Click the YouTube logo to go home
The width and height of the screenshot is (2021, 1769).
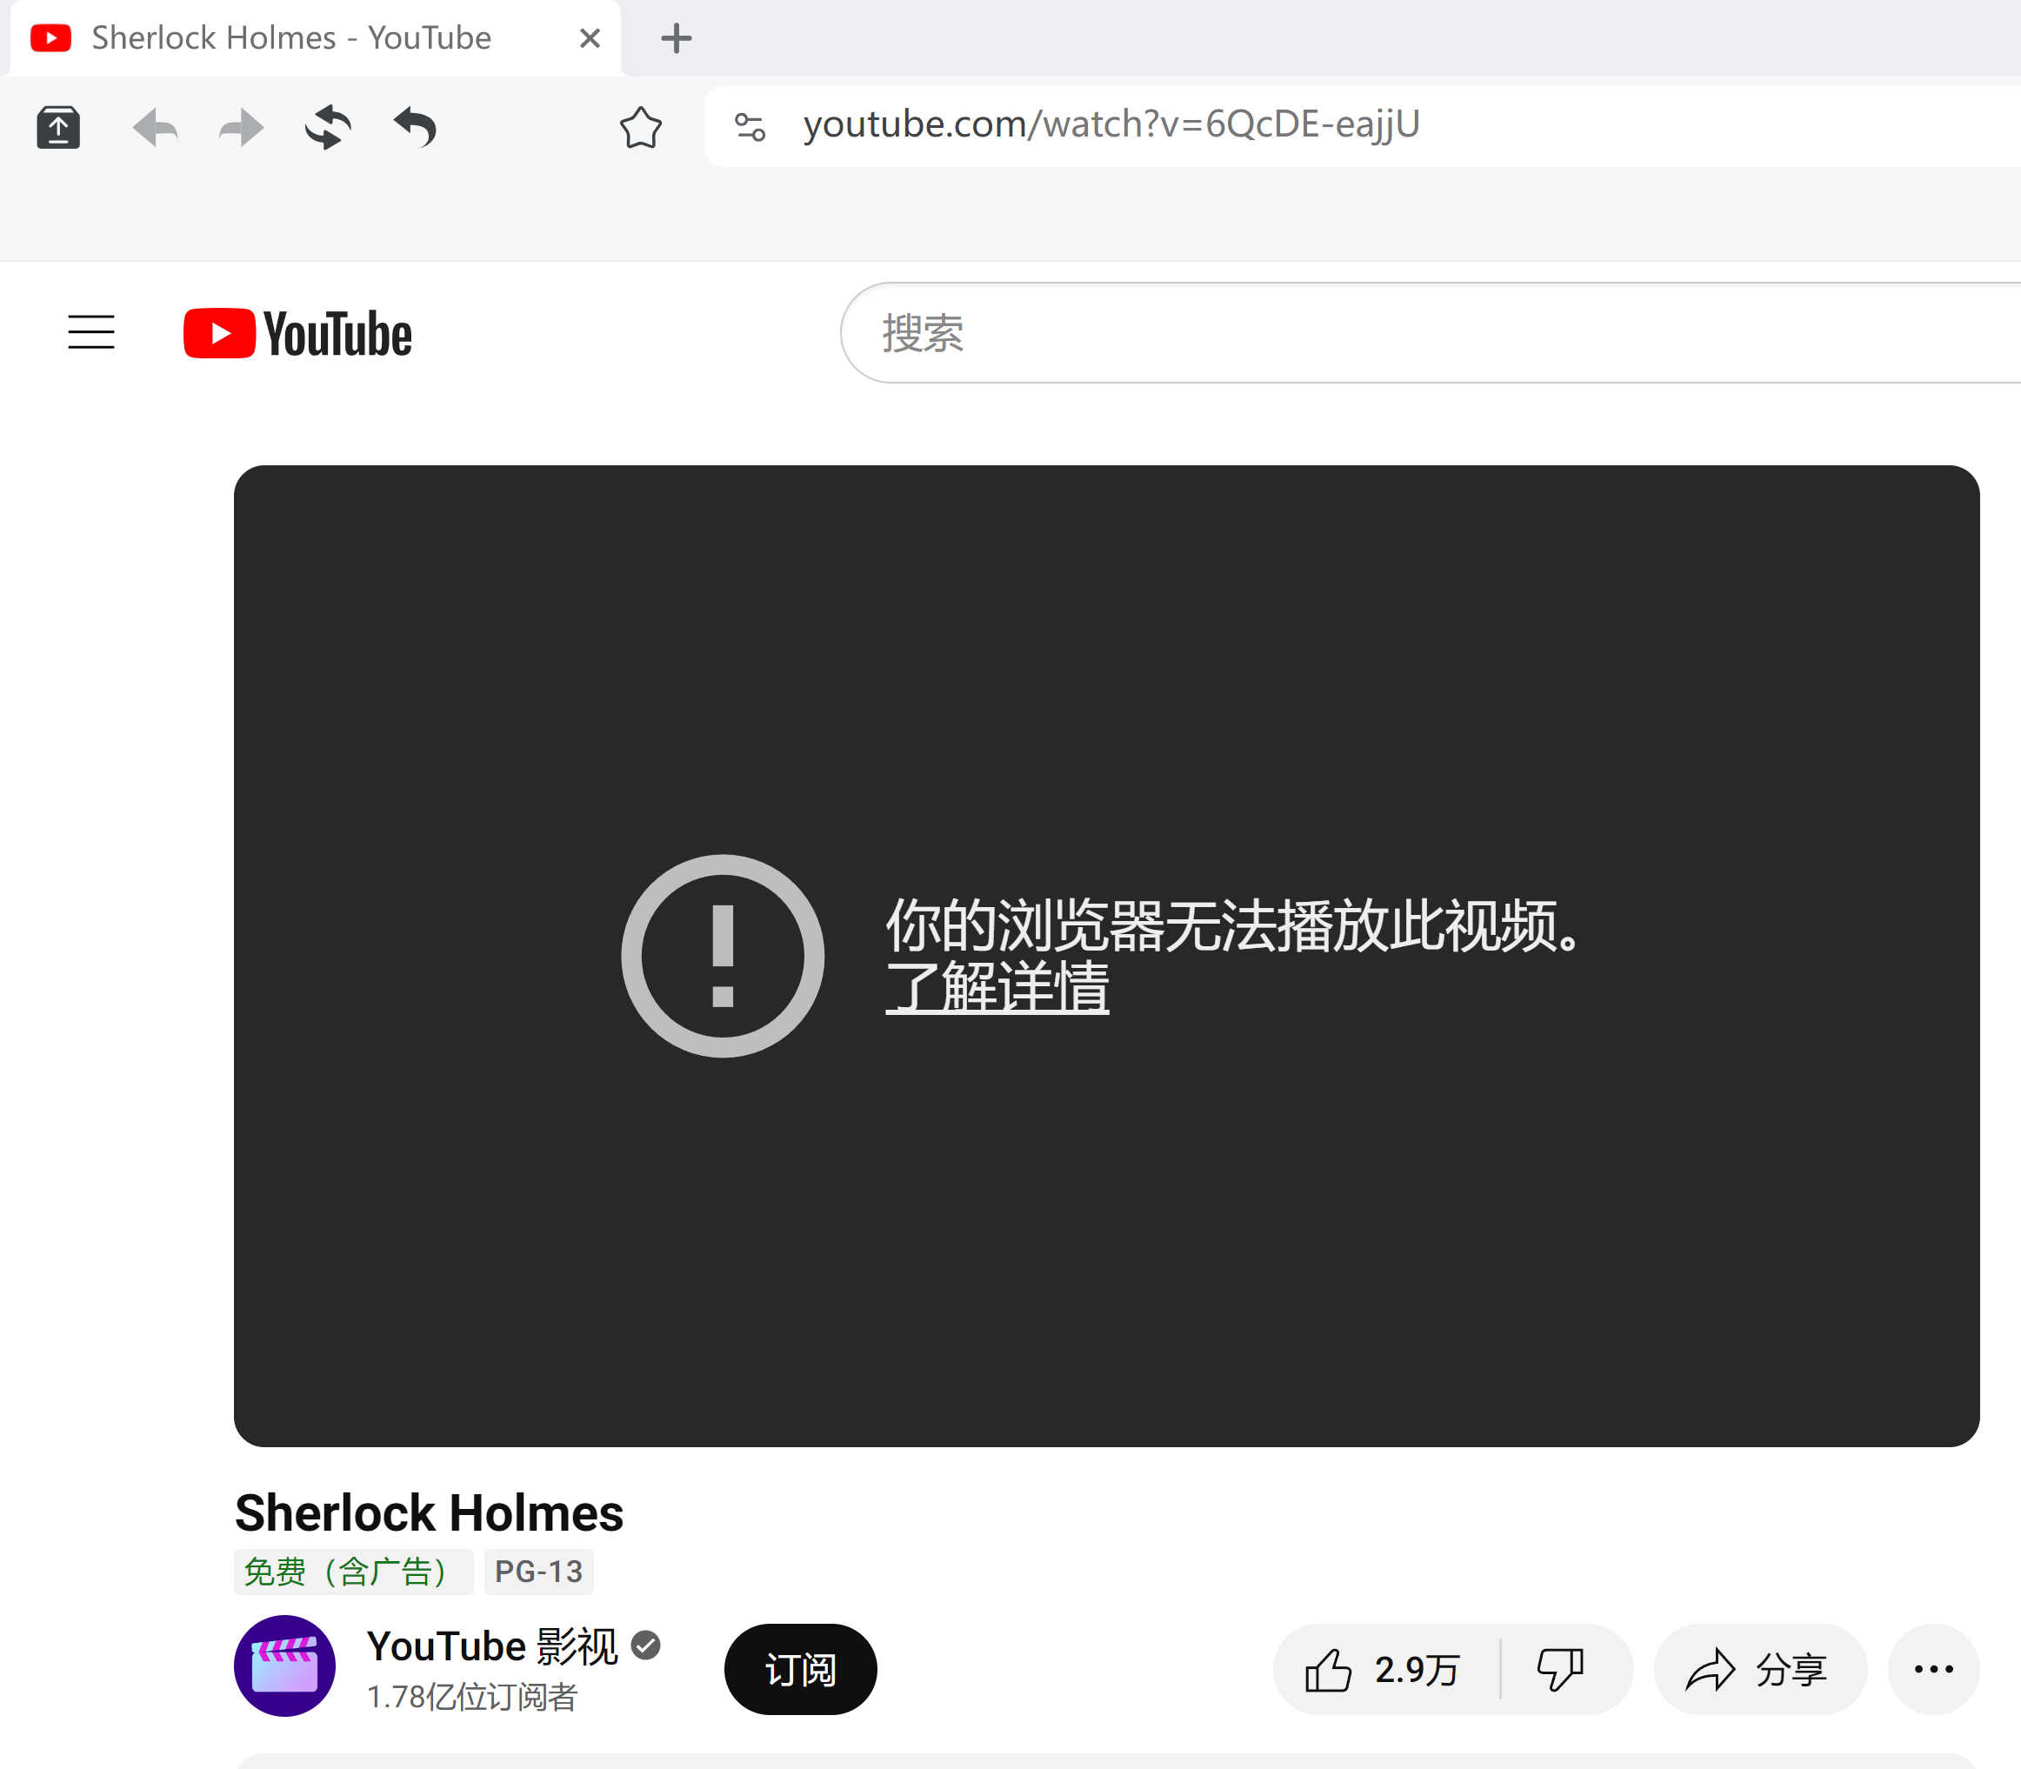pyautogui.click(x=298, y=333)
